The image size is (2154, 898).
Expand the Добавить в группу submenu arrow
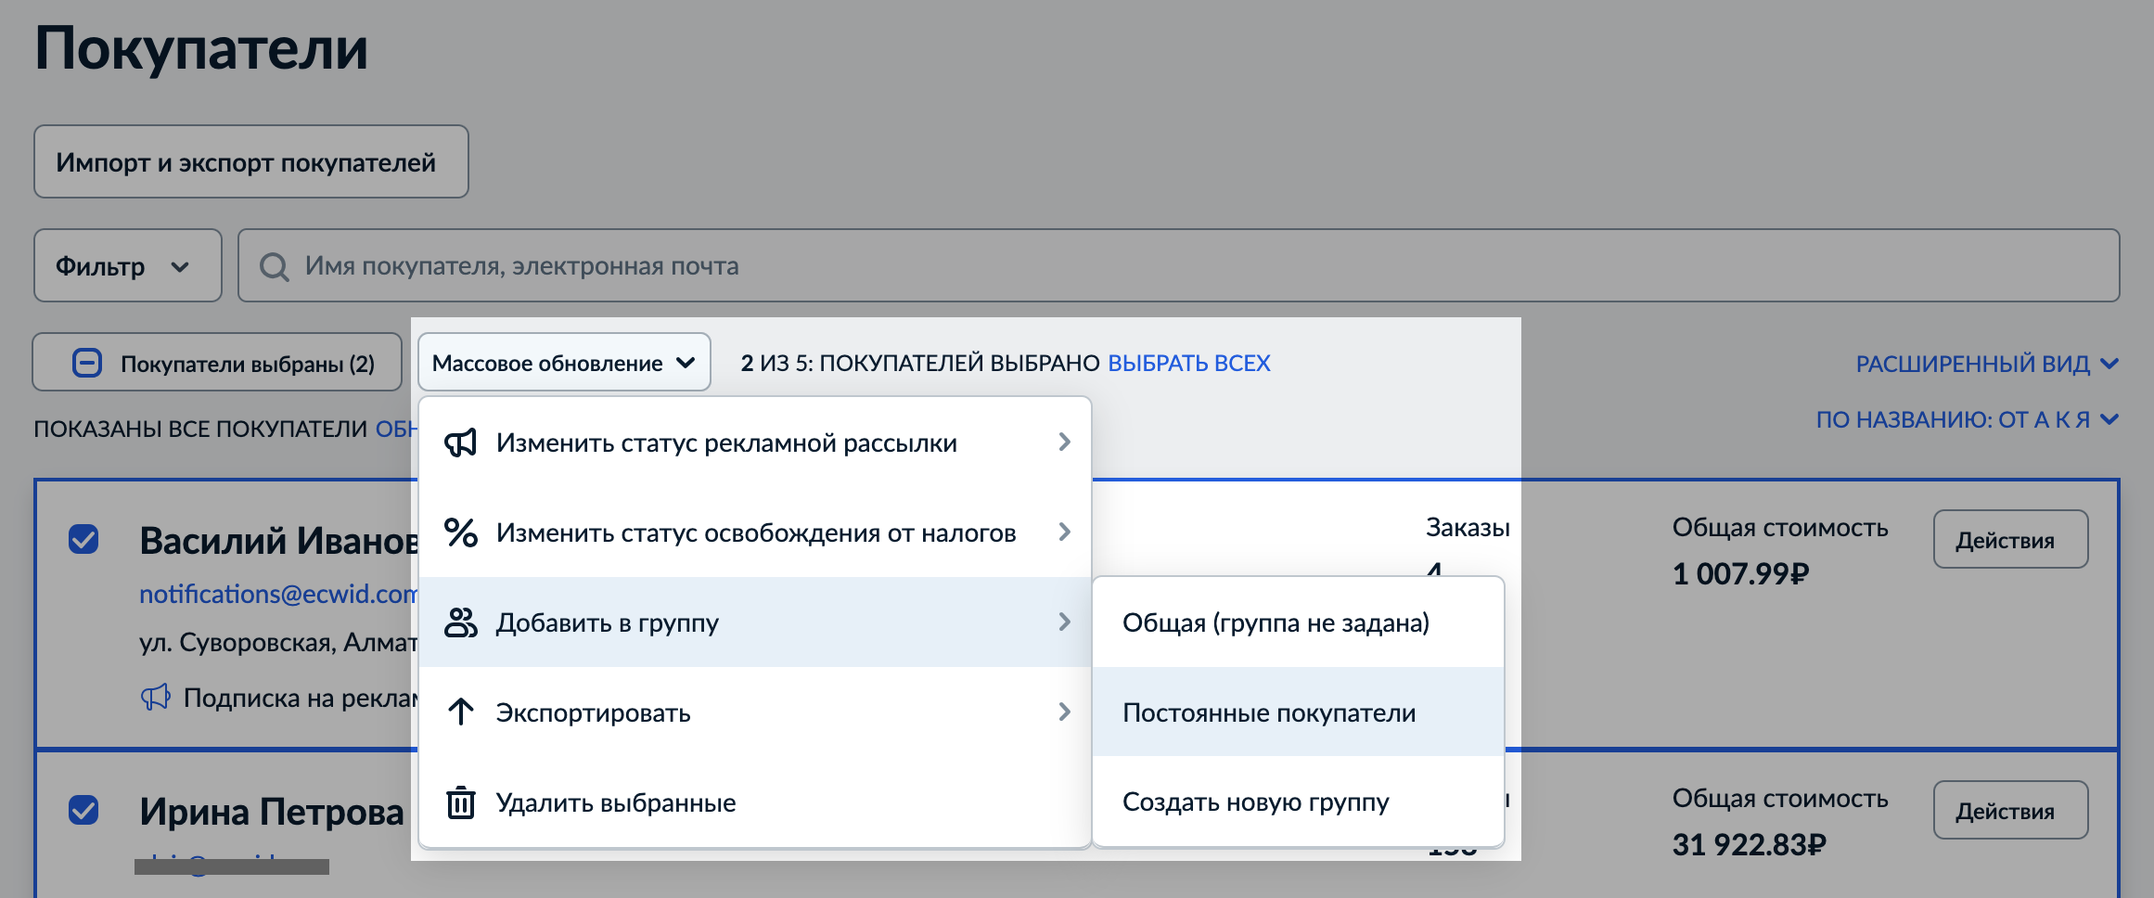1064,622
